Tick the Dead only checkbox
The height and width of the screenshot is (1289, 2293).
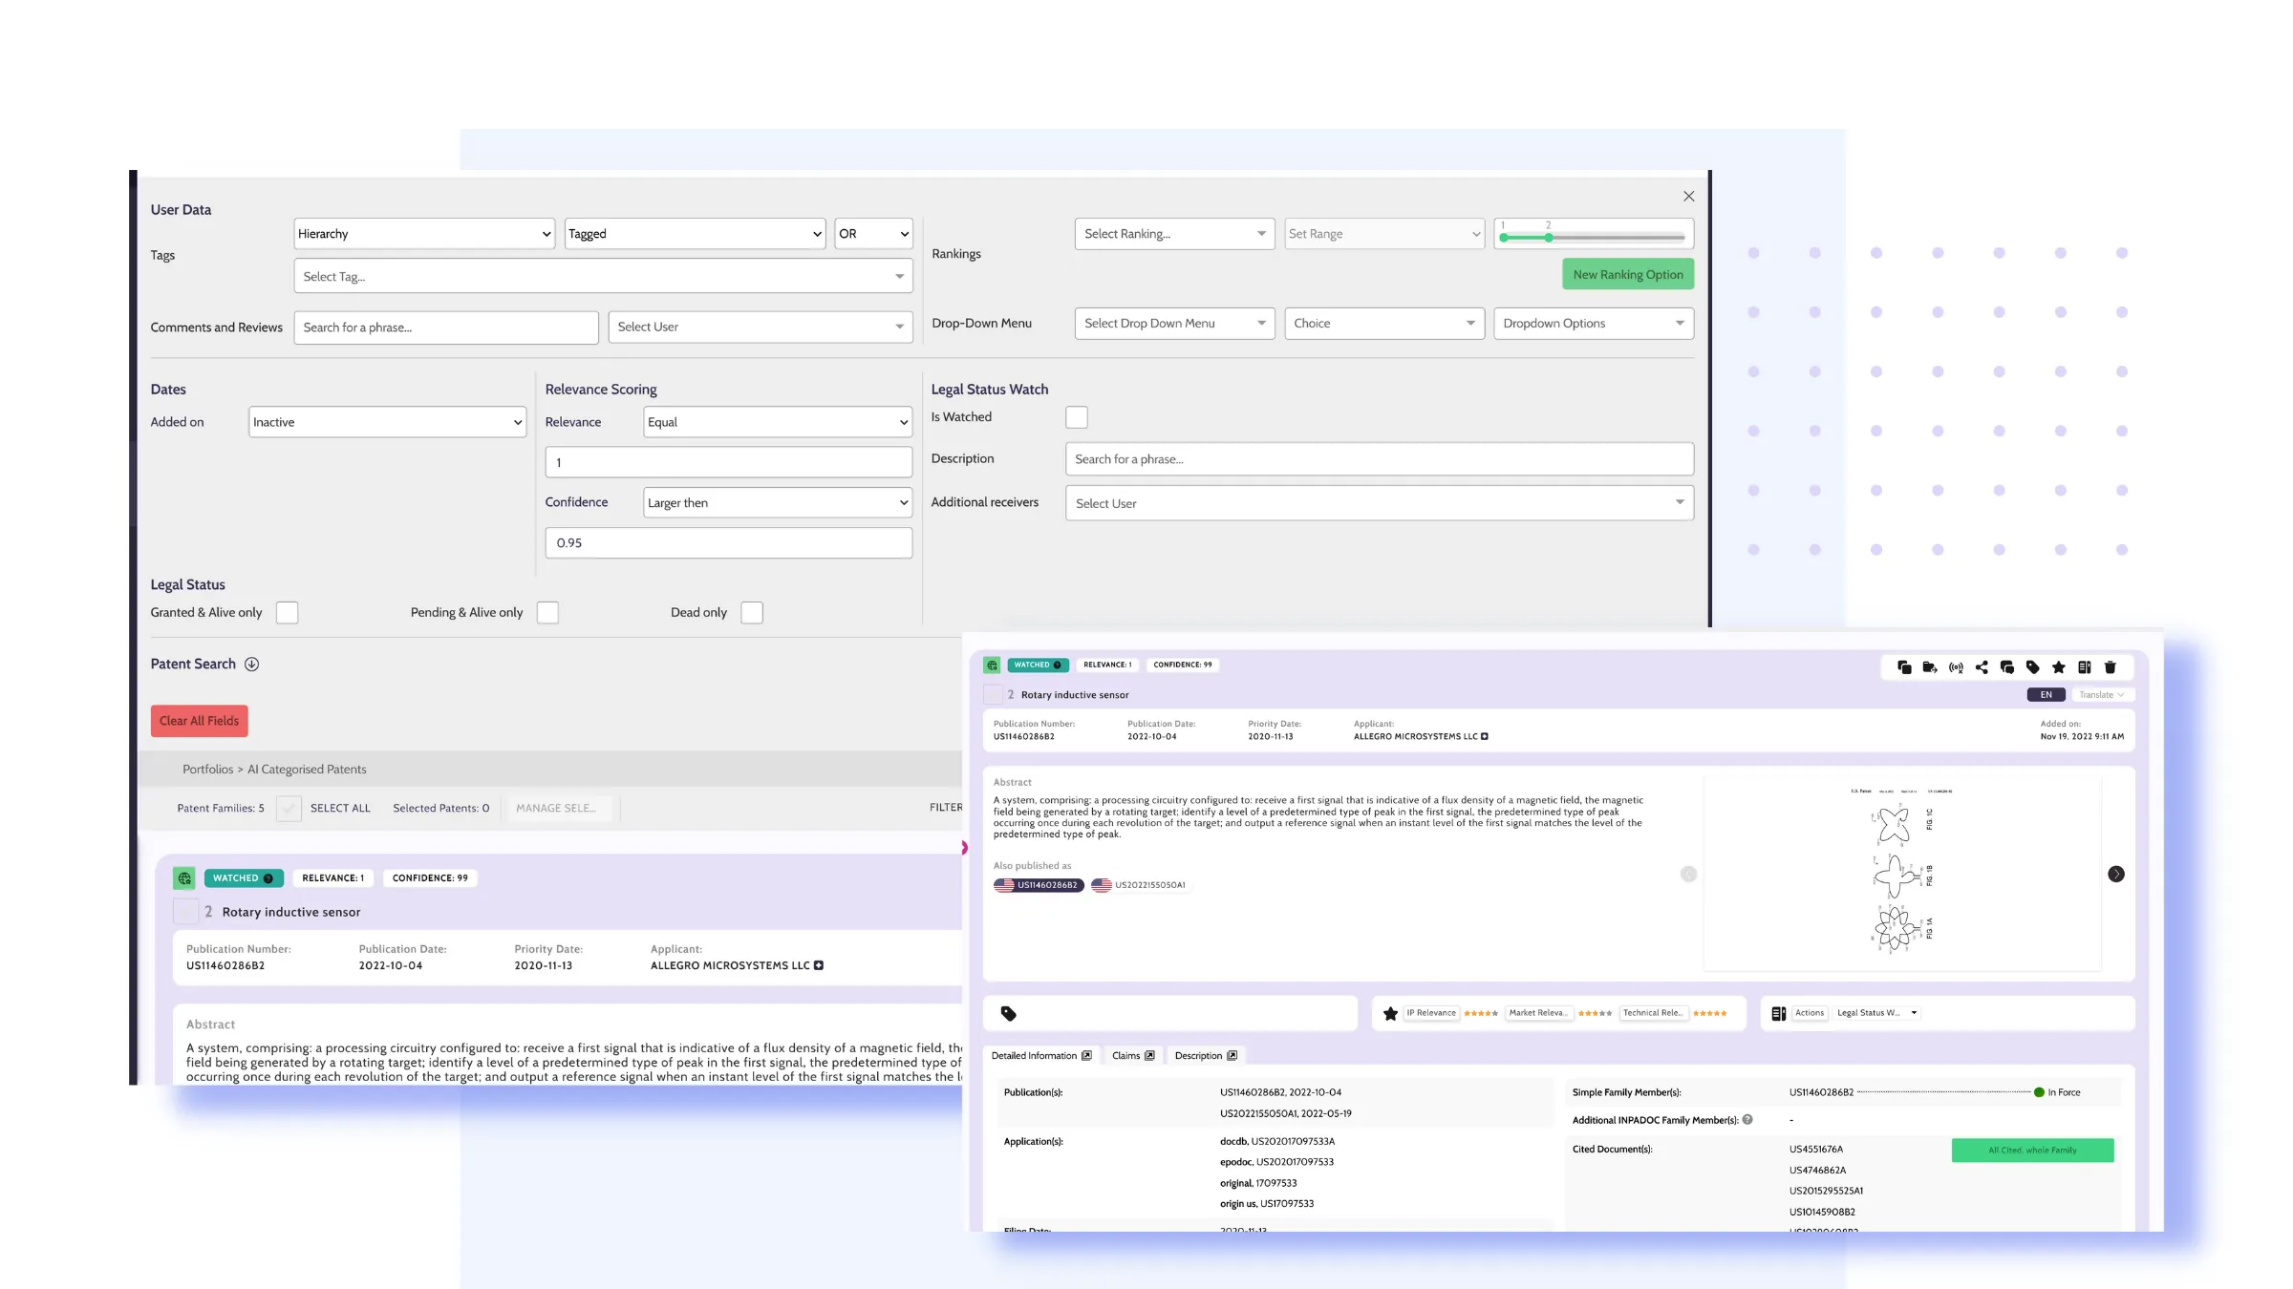tap(752, 613)
